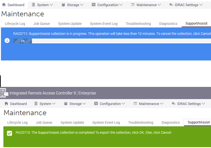This screenshot has width=211, height=148.
Task: Select the lower System Event Log tab
Action: 106,123
